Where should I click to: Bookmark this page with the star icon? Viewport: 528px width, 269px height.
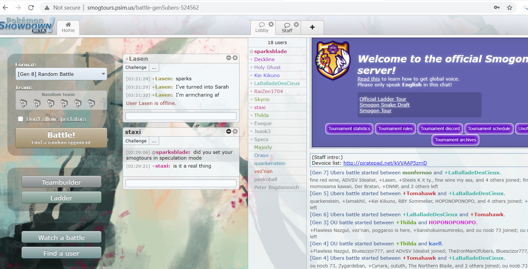tap(509, 7)
